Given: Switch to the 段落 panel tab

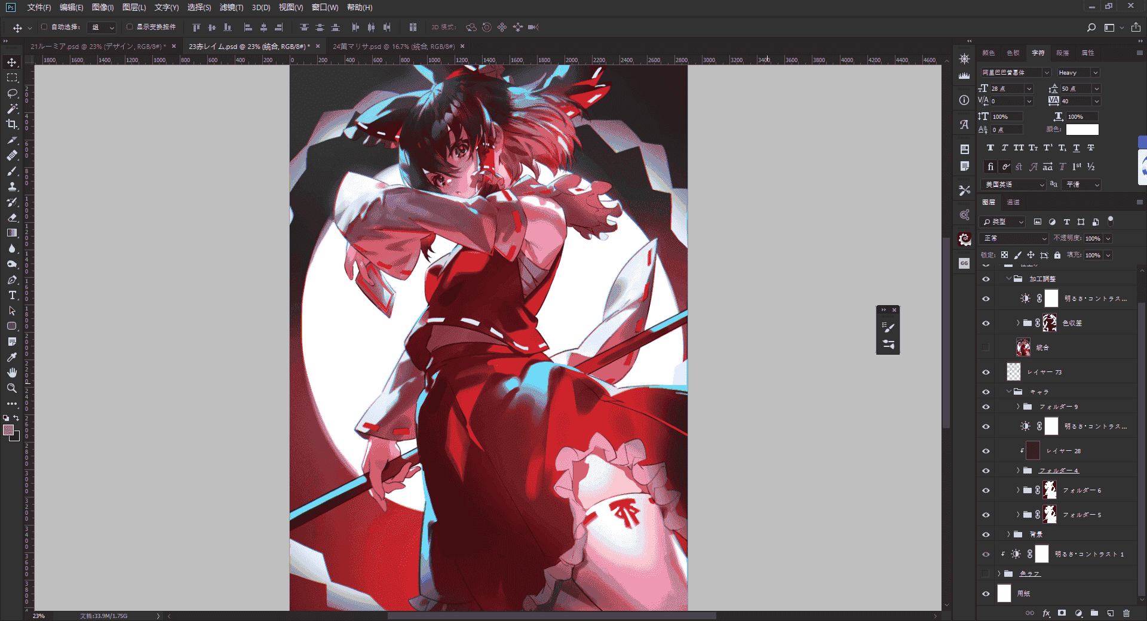Looking at the screenshot, I should pos(1063,53).
